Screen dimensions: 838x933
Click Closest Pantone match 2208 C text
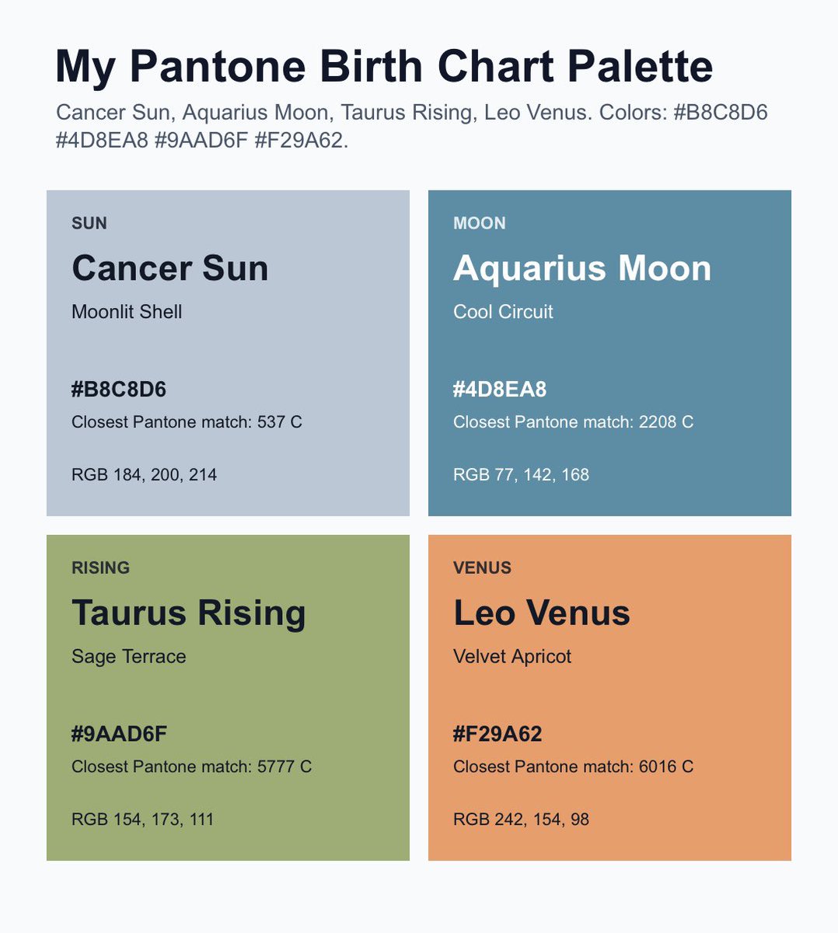click(x=574, y=422)
